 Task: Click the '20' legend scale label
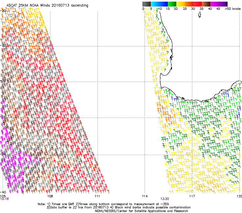click(x=176, y=9)
